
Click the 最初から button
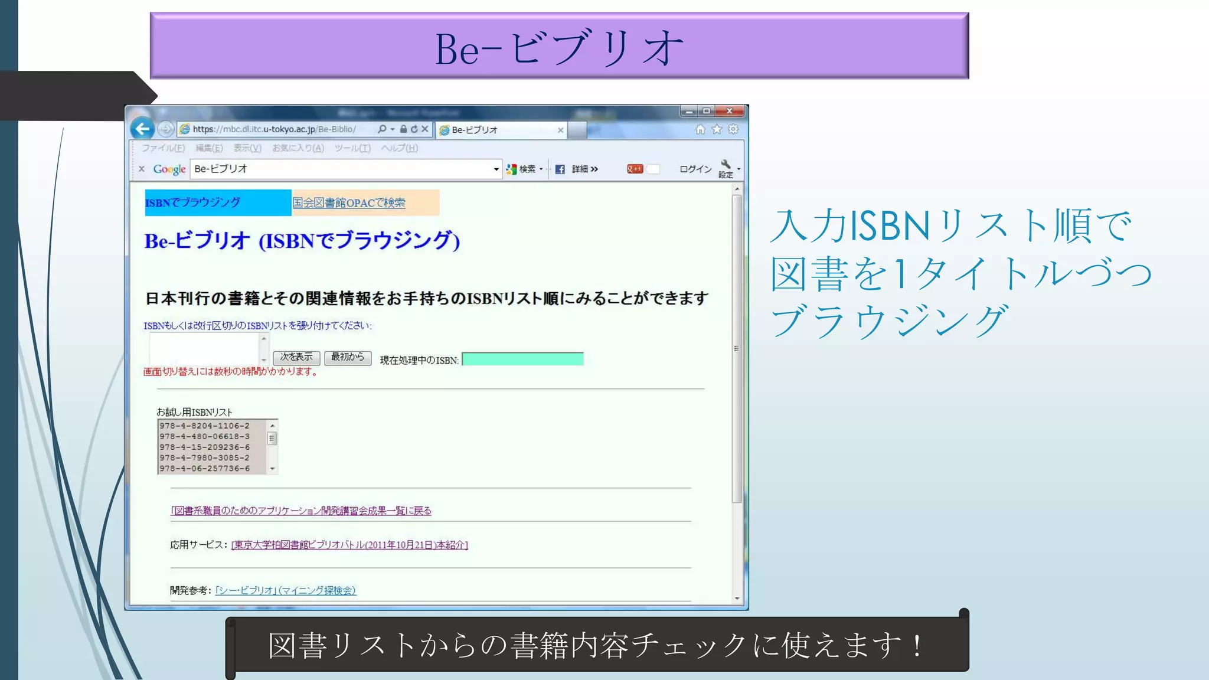pos(348,358)
